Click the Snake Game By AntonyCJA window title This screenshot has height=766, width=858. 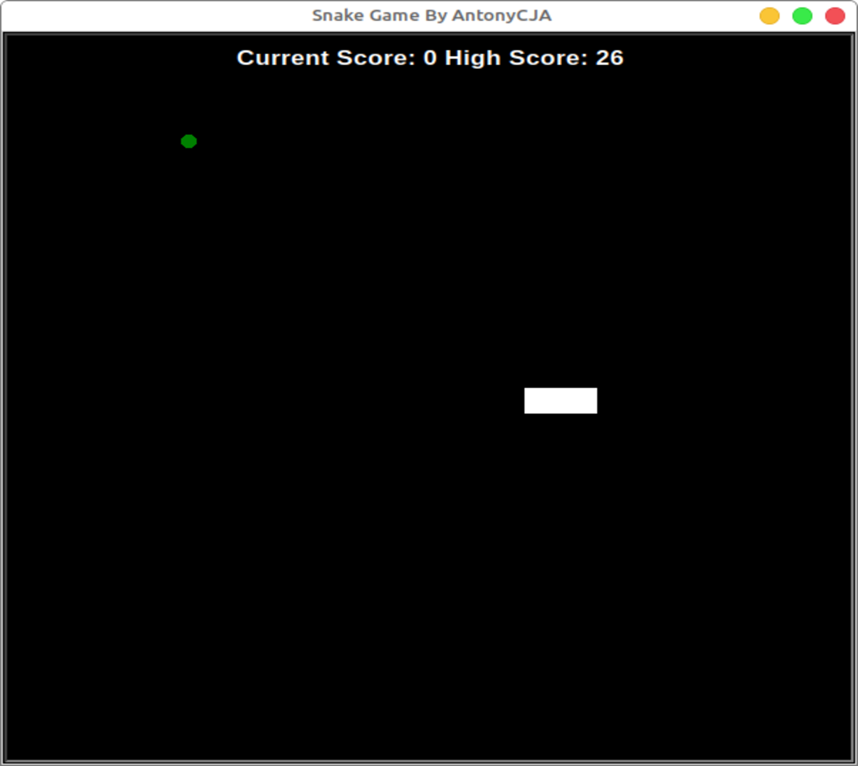point(431,15)
